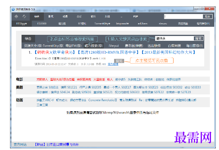Viewport: 219px width, 150px height.
Task: Open the 三者三葉 anime link
Action: pyautogui.click(x=42, y=105)
